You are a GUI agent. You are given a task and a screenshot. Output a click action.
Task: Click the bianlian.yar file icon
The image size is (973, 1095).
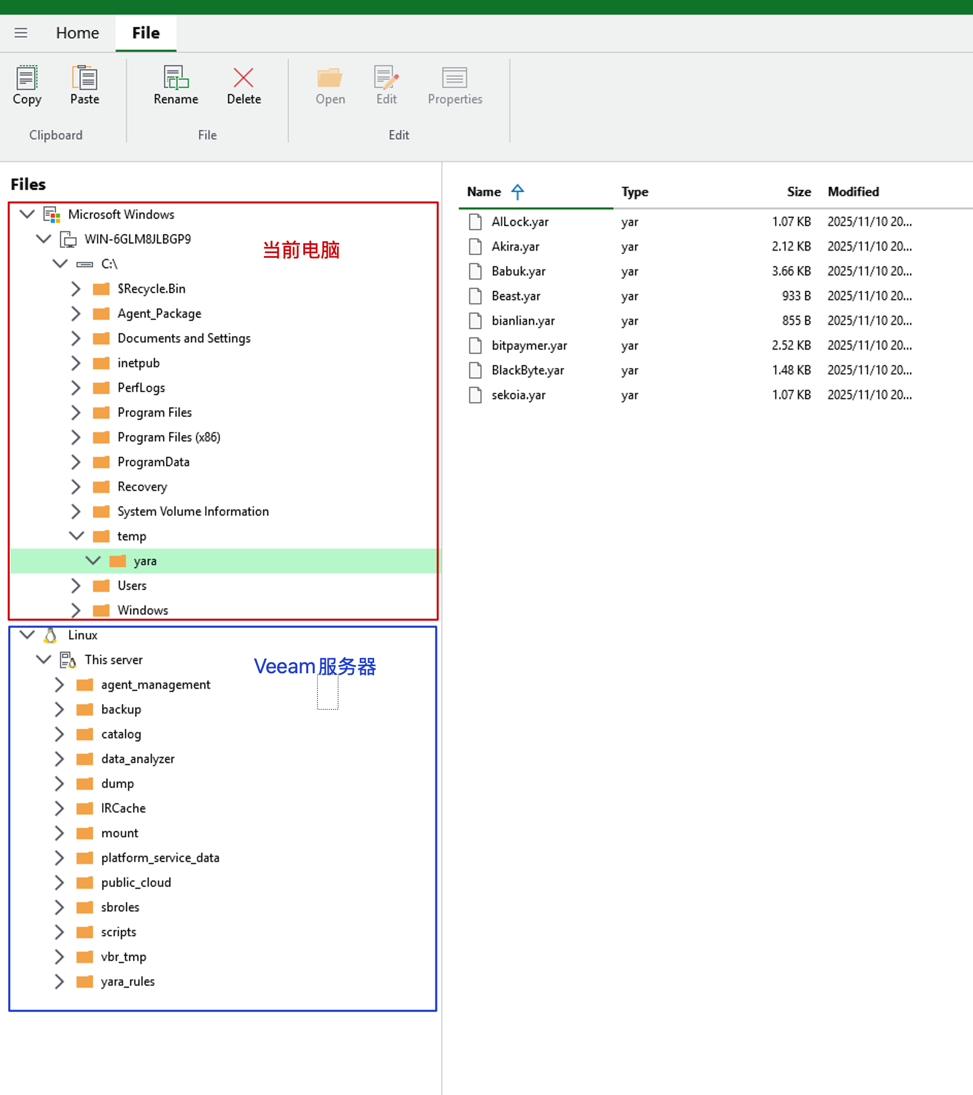coord(475,321)
